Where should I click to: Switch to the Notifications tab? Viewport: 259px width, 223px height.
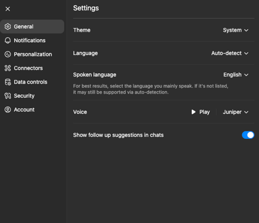click(x=32, y=40)
